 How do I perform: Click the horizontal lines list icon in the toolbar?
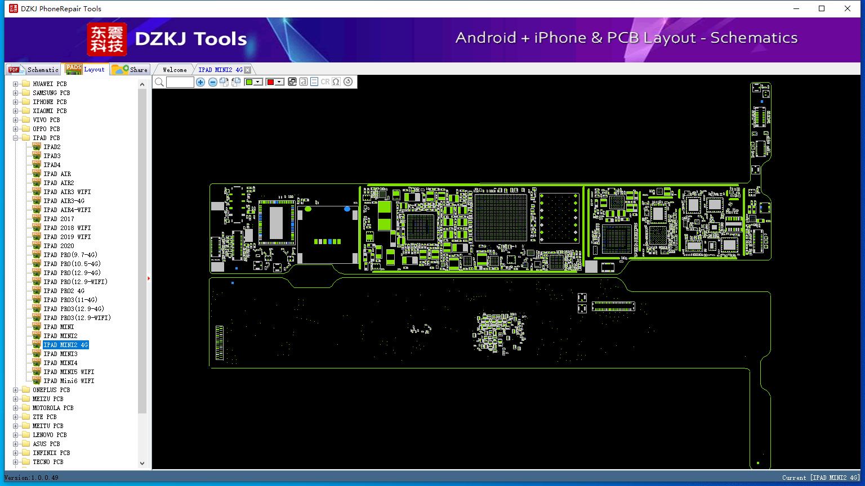point(314,82)
